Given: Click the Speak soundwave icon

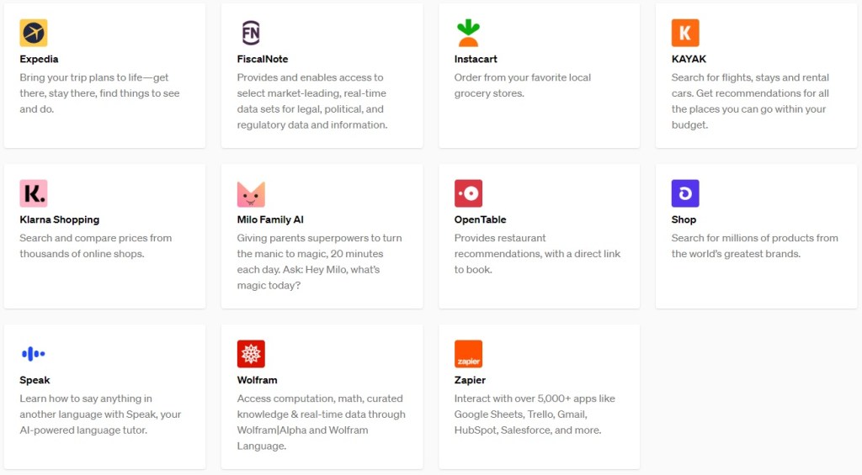Looking at the screenshot, I should 34,354.
